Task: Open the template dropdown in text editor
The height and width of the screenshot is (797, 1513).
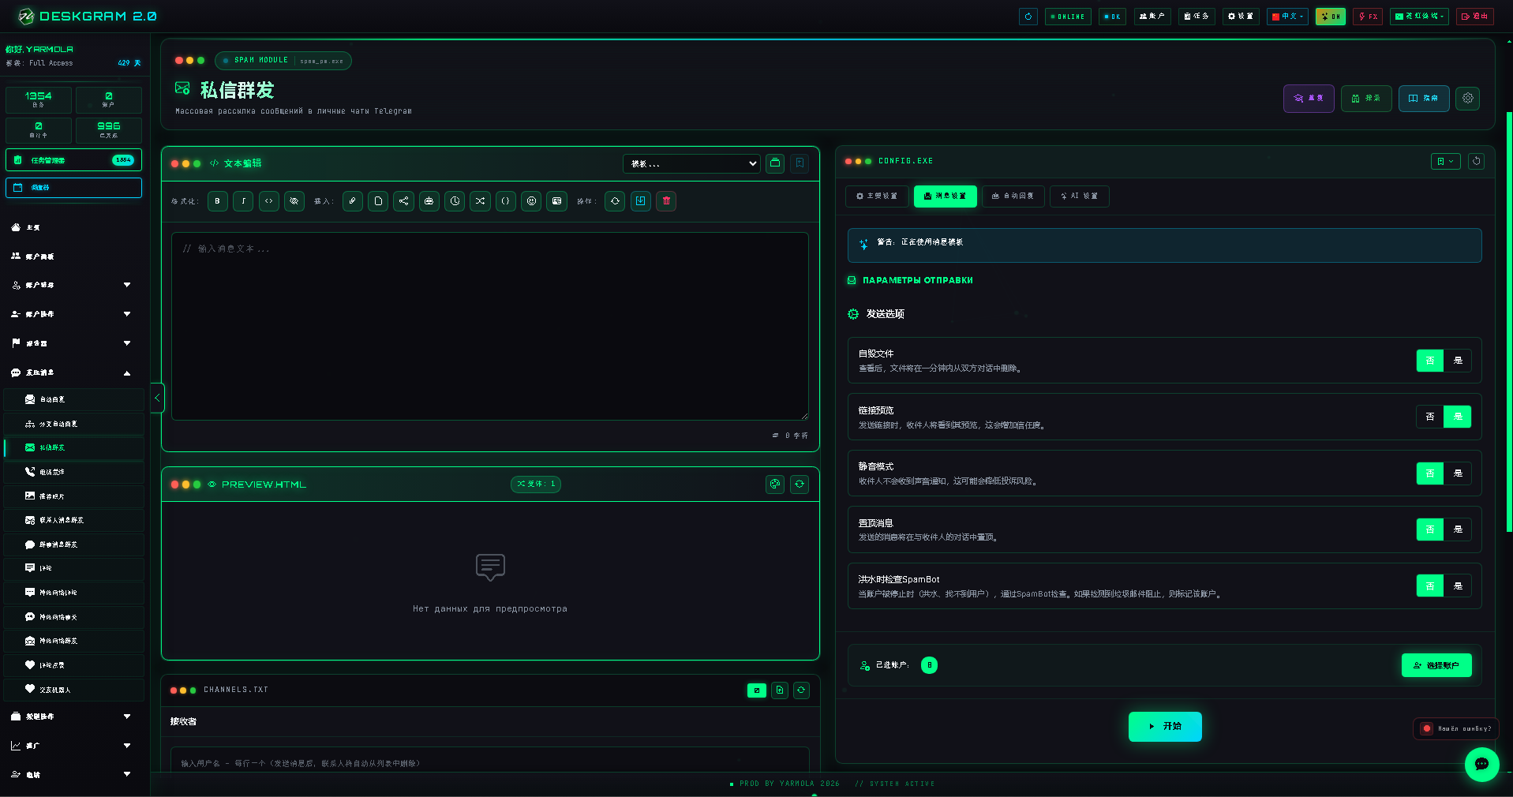Action: tap(691, 163)
